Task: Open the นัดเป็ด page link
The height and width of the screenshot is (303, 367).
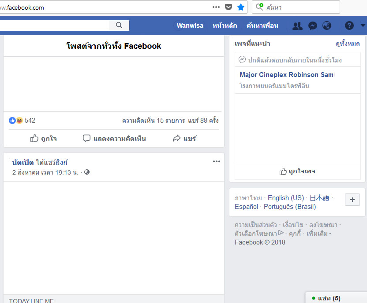Action: pos(22,162)
